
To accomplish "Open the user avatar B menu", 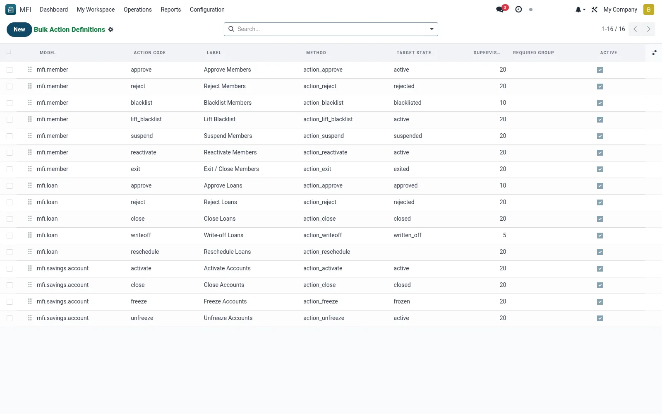I will pos(648,10).
